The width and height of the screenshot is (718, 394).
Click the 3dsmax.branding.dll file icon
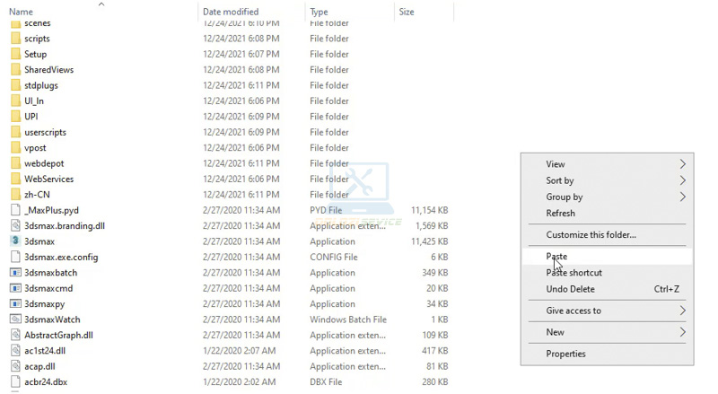click(x=15, y=226)
